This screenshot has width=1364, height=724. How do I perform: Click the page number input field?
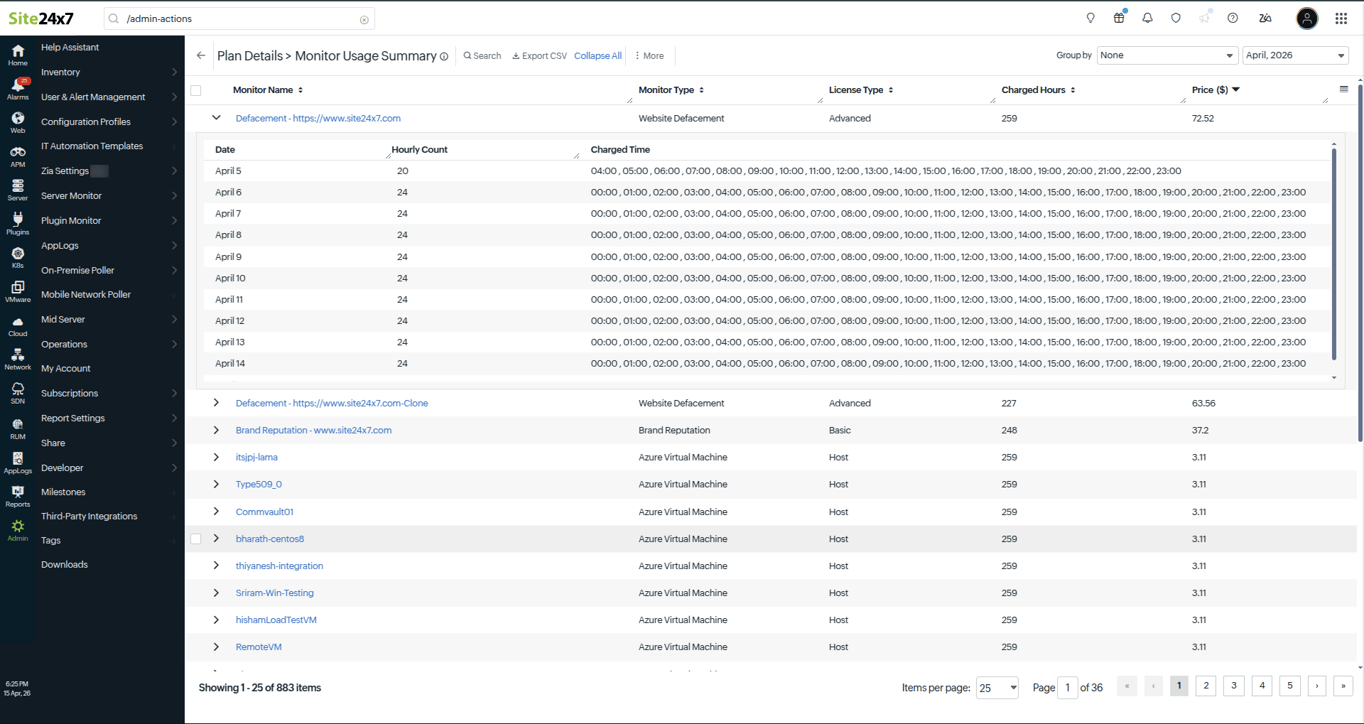1068,688
